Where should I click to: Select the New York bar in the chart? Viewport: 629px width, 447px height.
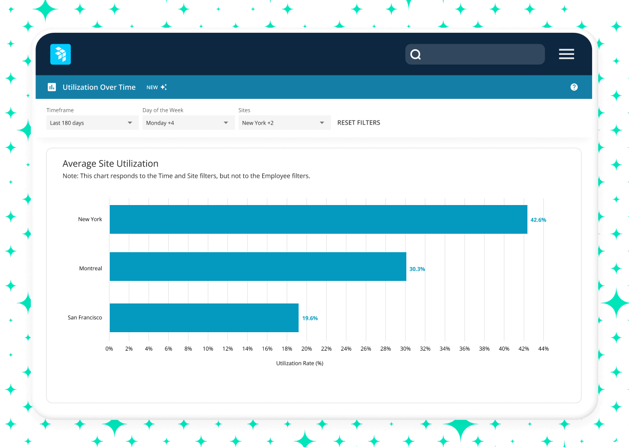click(318, 219)
